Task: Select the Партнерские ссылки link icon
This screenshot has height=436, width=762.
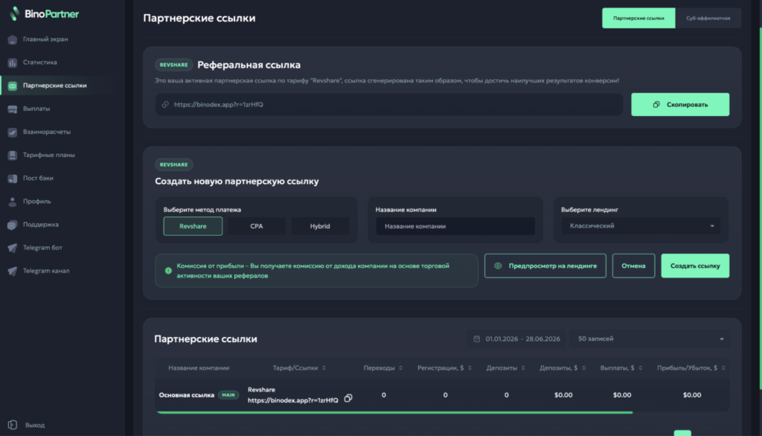Action: coord(13,86)
